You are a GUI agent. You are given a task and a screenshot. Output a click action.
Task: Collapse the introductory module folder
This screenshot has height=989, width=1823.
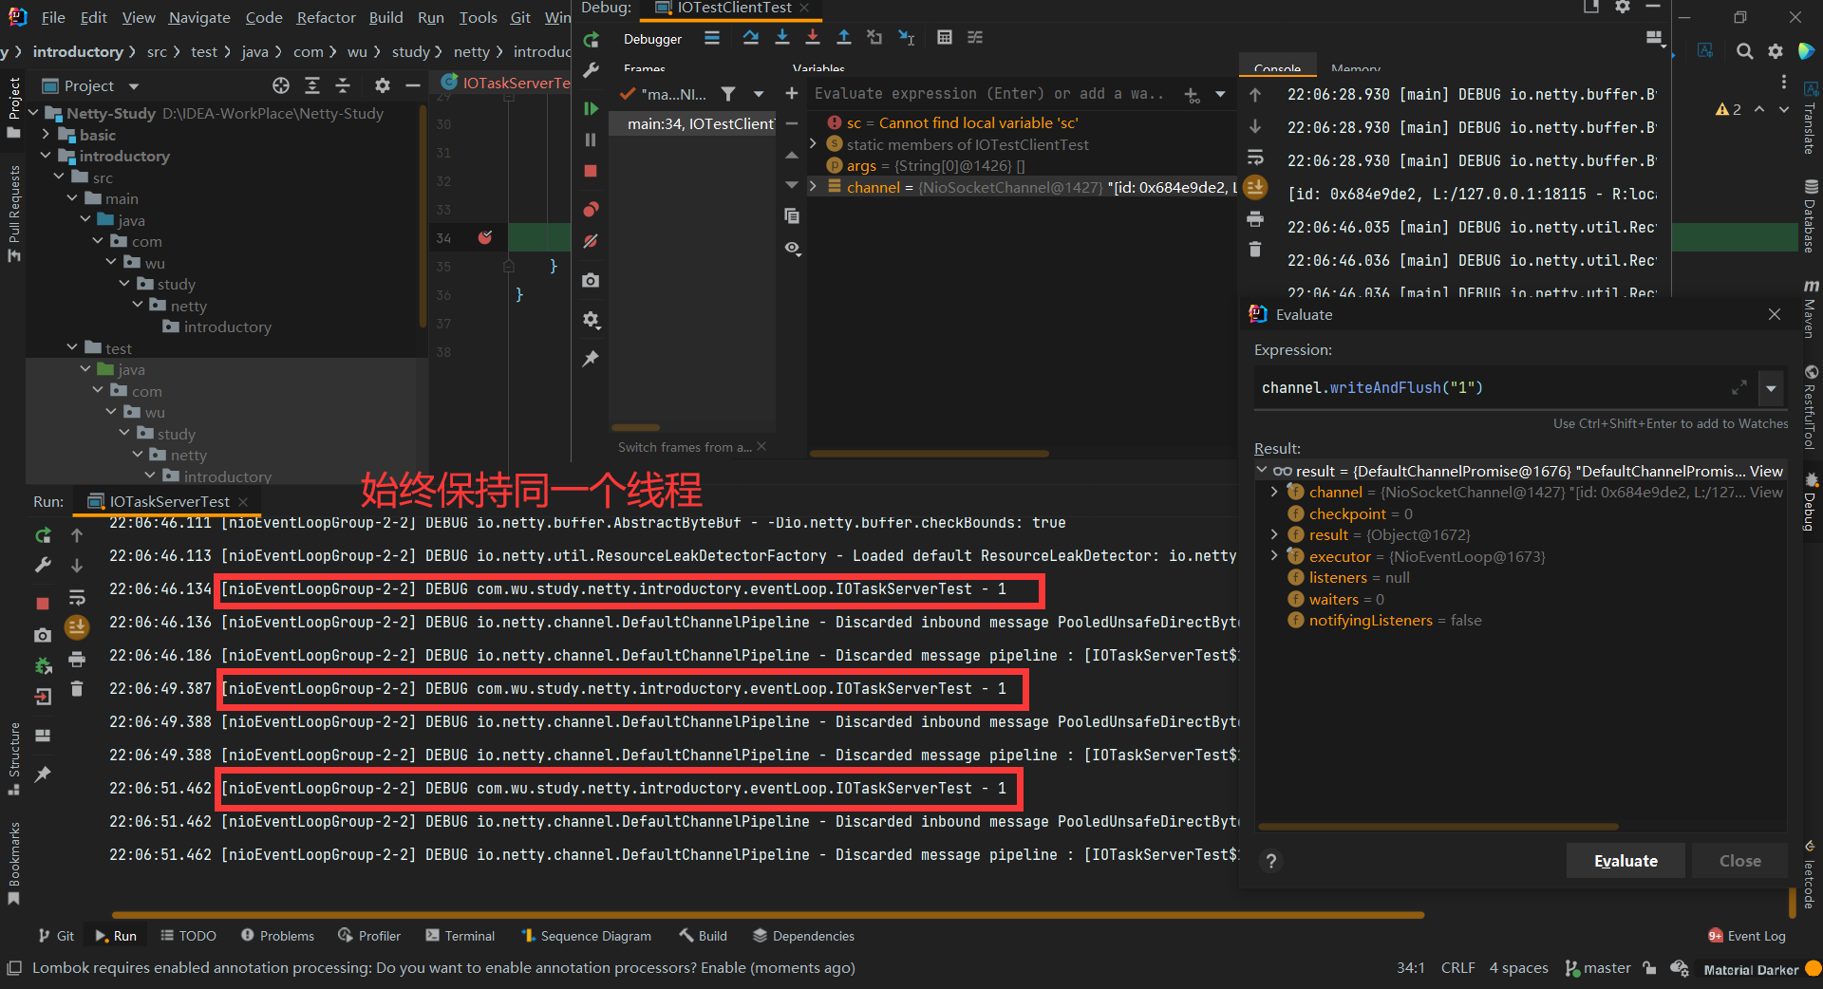[x=46, y=156]
